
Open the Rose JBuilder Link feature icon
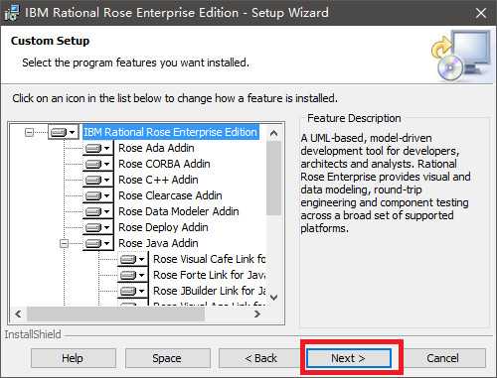pyautogui.click(x=132, y=291)
